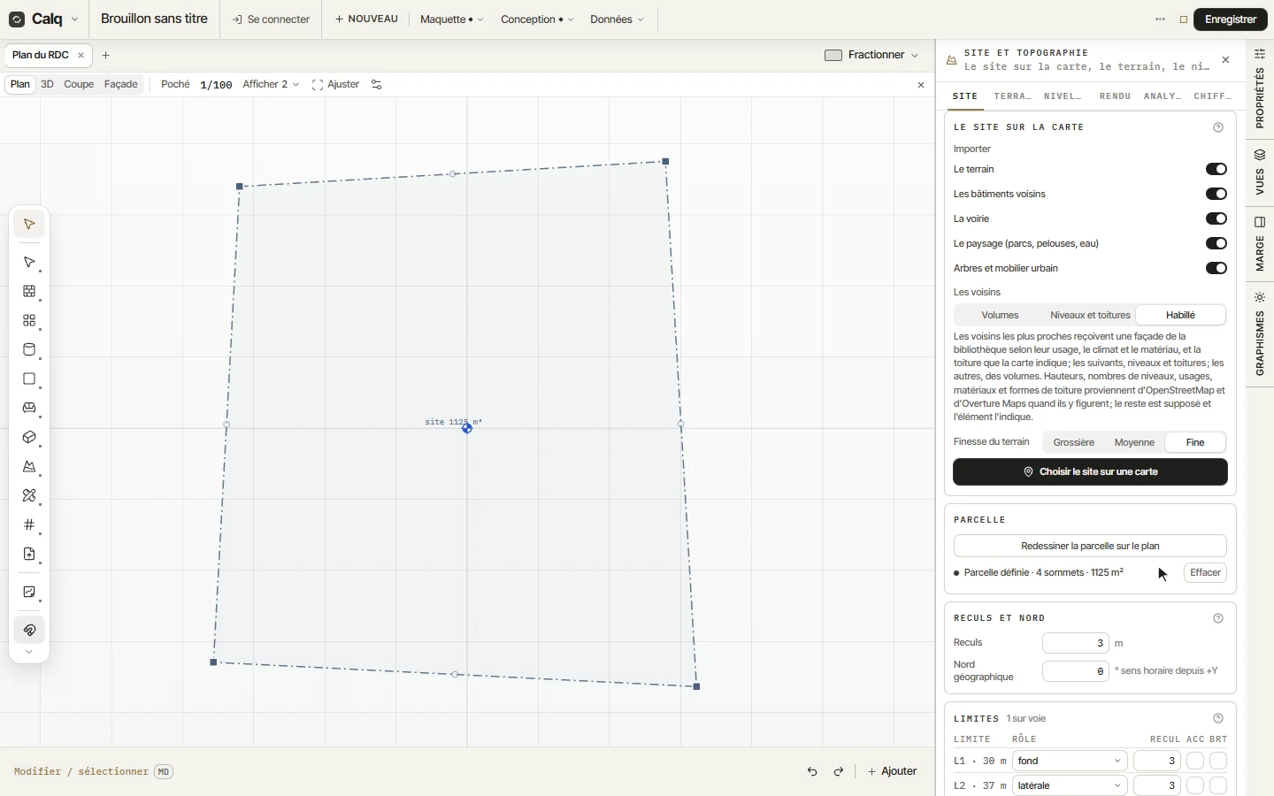Open help for Le site sur la carte
This screenshot has height=796, width=1274.
(x=1218, y=127)
